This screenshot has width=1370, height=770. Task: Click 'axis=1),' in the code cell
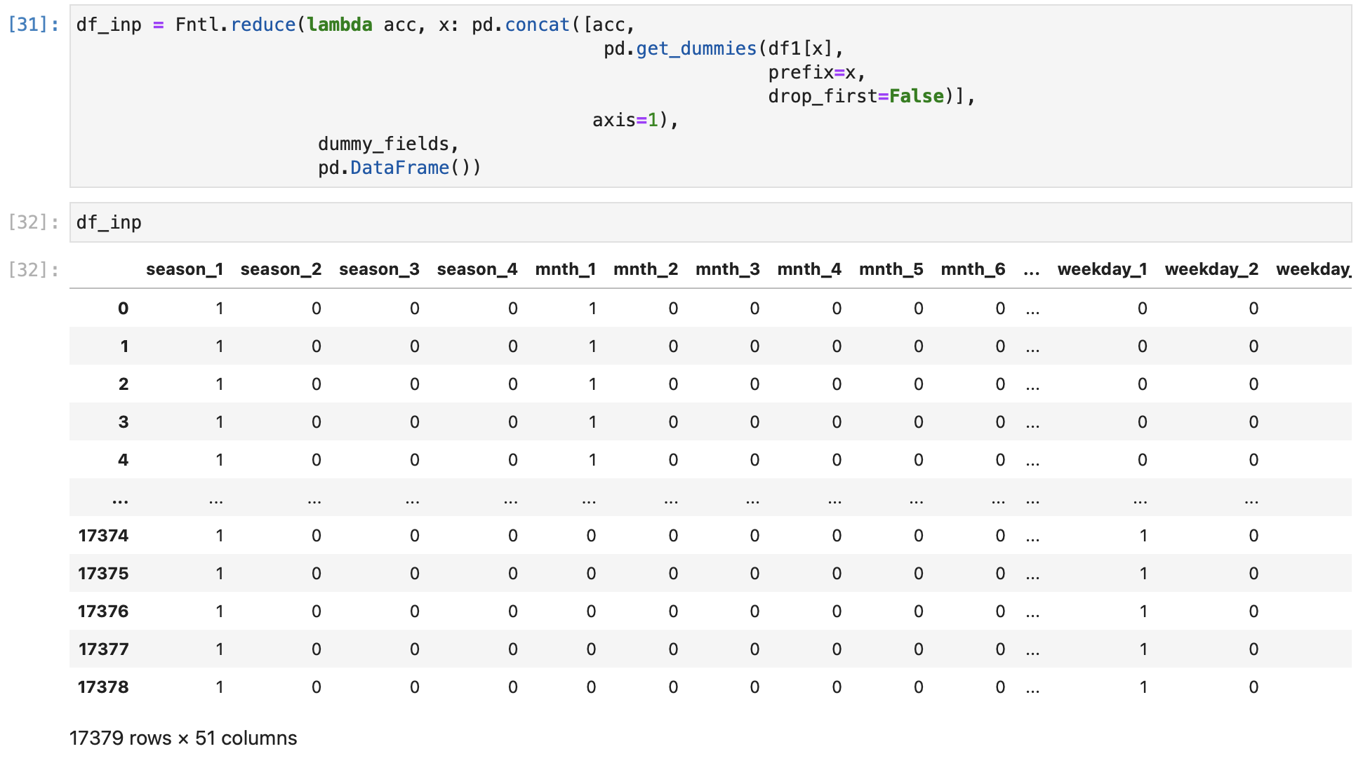pyautogui.click(x=636, y=120)
